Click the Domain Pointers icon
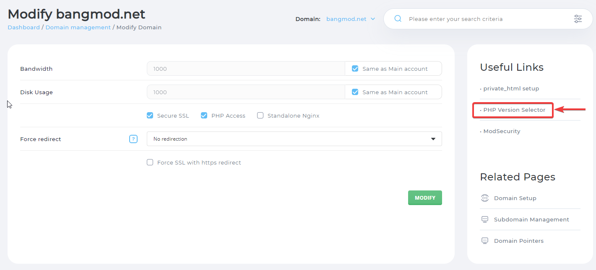596x270 pixels. [485, 241]
